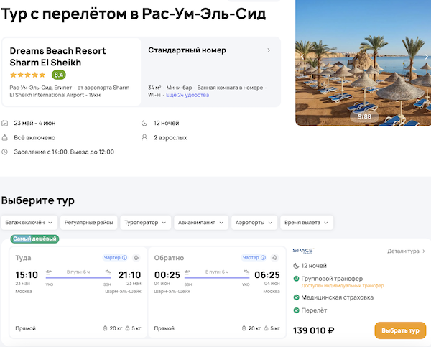Click the airline plane icon on Туда flight
This screenshot has height=347, width=431.
136,257
